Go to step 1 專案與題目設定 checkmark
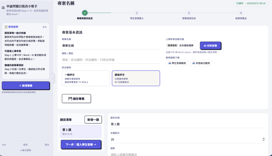The width and height of the screenshot is (272, 156). click(85, 13)
